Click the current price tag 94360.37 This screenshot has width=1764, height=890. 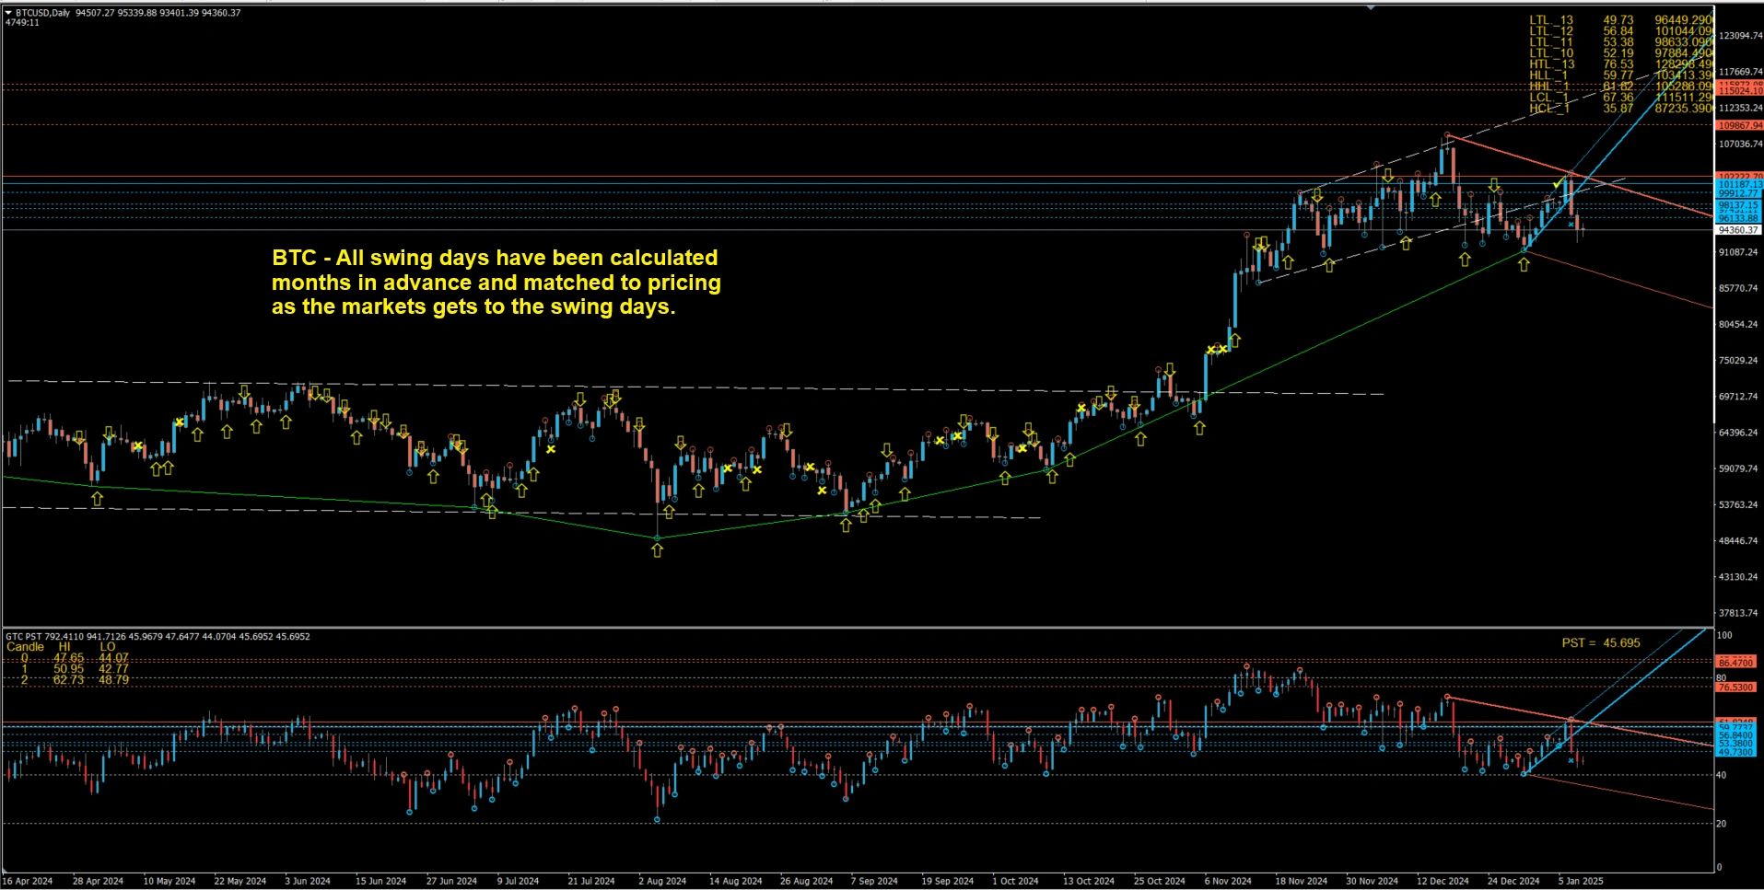(1740, 230)
